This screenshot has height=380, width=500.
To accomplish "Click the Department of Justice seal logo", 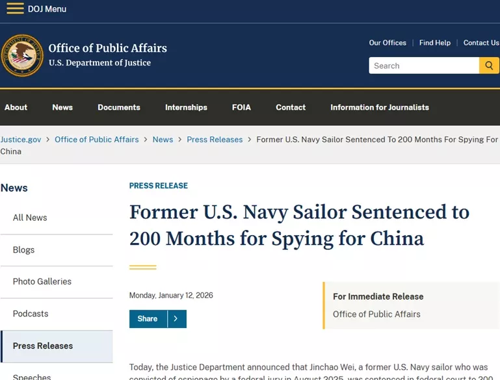I will pyautogui.click(x=22, y=56).
